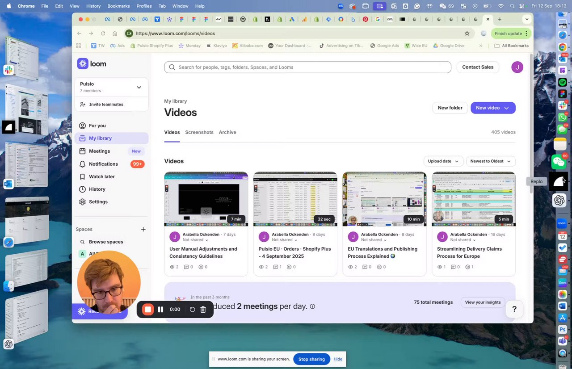Screen dimensions: 572x369
Task: Click the Chrome home button
Action: pos(115,34)
